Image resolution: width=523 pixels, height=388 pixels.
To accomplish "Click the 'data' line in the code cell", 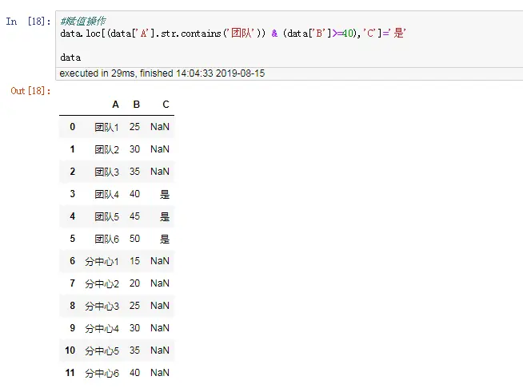I will pyautogui.click(x=70, y=57).
